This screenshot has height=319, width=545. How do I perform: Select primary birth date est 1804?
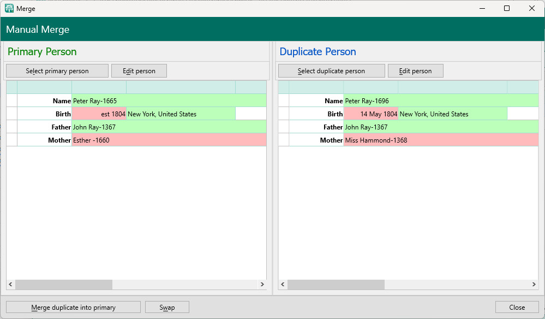point(99,114)
